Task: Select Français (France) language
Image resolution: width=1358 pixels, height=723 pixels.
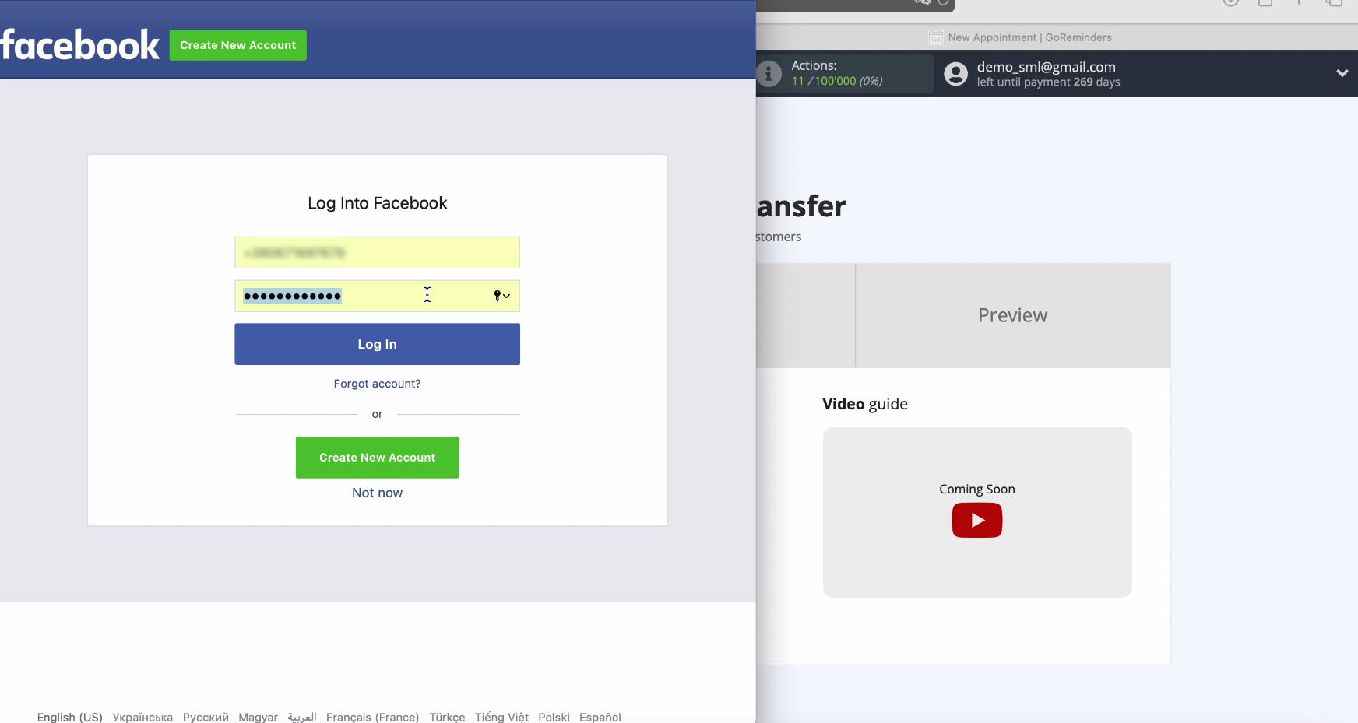Action: pyautogui.click(x=372, y=717)
